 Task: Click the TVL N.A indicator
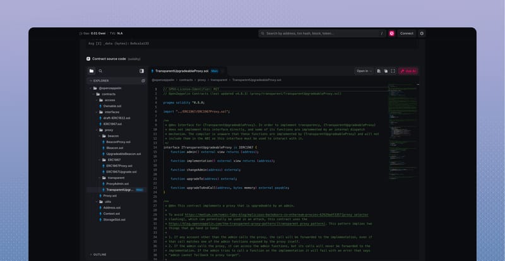(116, 33)
